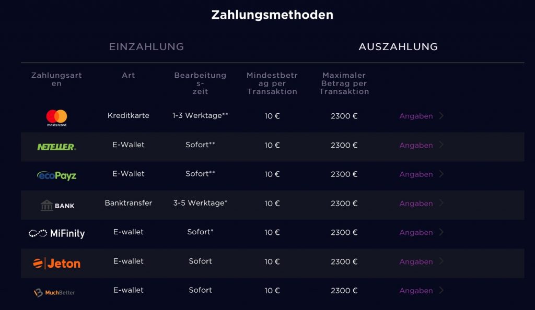Select the MiFinity logo
Screen dimensions: 535x310
(x=56, y=233)
